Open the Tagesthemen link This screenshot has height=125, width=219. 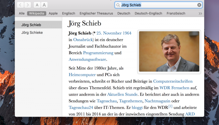(x=130, y=101)
